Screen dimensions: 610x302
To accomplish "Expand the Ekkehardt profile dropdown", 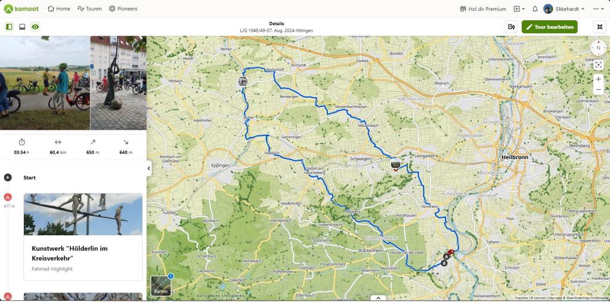I will point(564,8).
